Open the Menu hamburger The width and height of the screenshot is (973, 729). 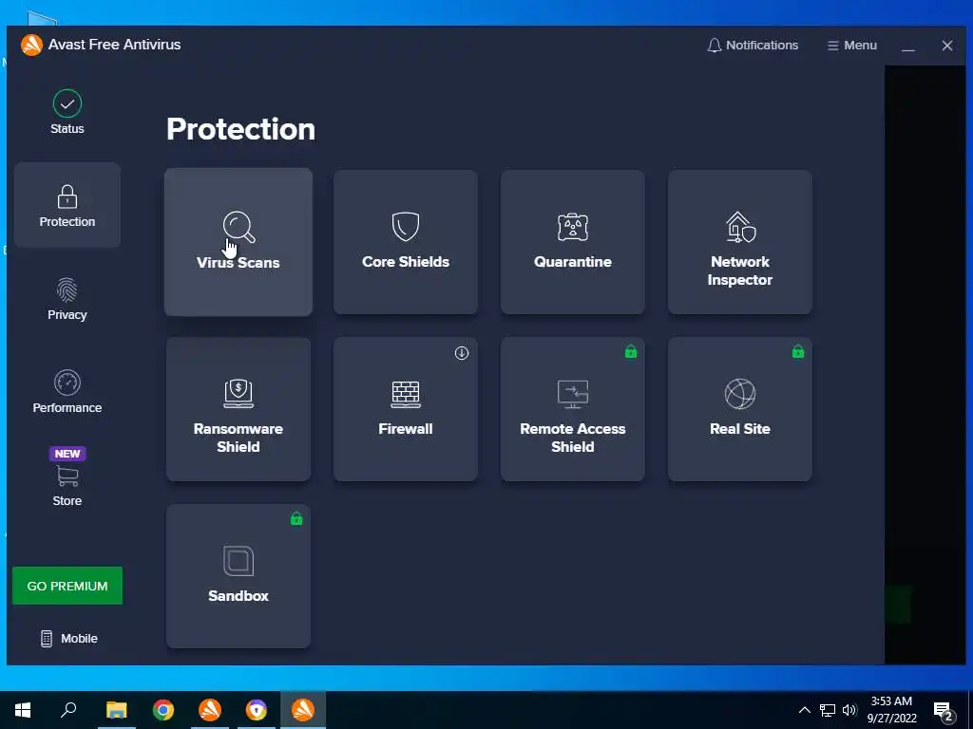click(852, 46)
